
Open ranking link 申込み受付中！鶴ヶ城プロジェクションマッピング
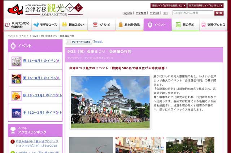[x=37, y=144]
